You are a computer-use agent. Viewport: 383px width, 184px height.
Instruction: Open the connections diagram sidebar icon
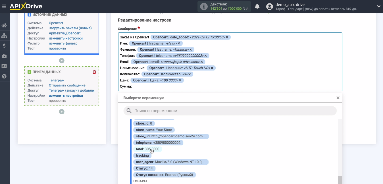(x=4, y=36)
